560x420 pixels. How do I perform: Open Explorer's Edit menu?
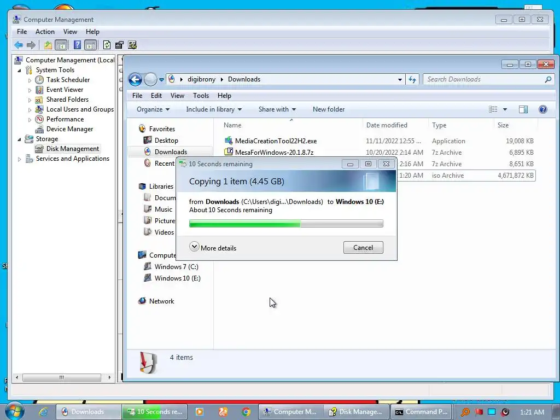(x=156, y=96)
